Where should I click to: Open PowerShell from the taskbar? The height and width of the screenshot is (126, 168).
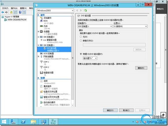[x=23, y=122]
